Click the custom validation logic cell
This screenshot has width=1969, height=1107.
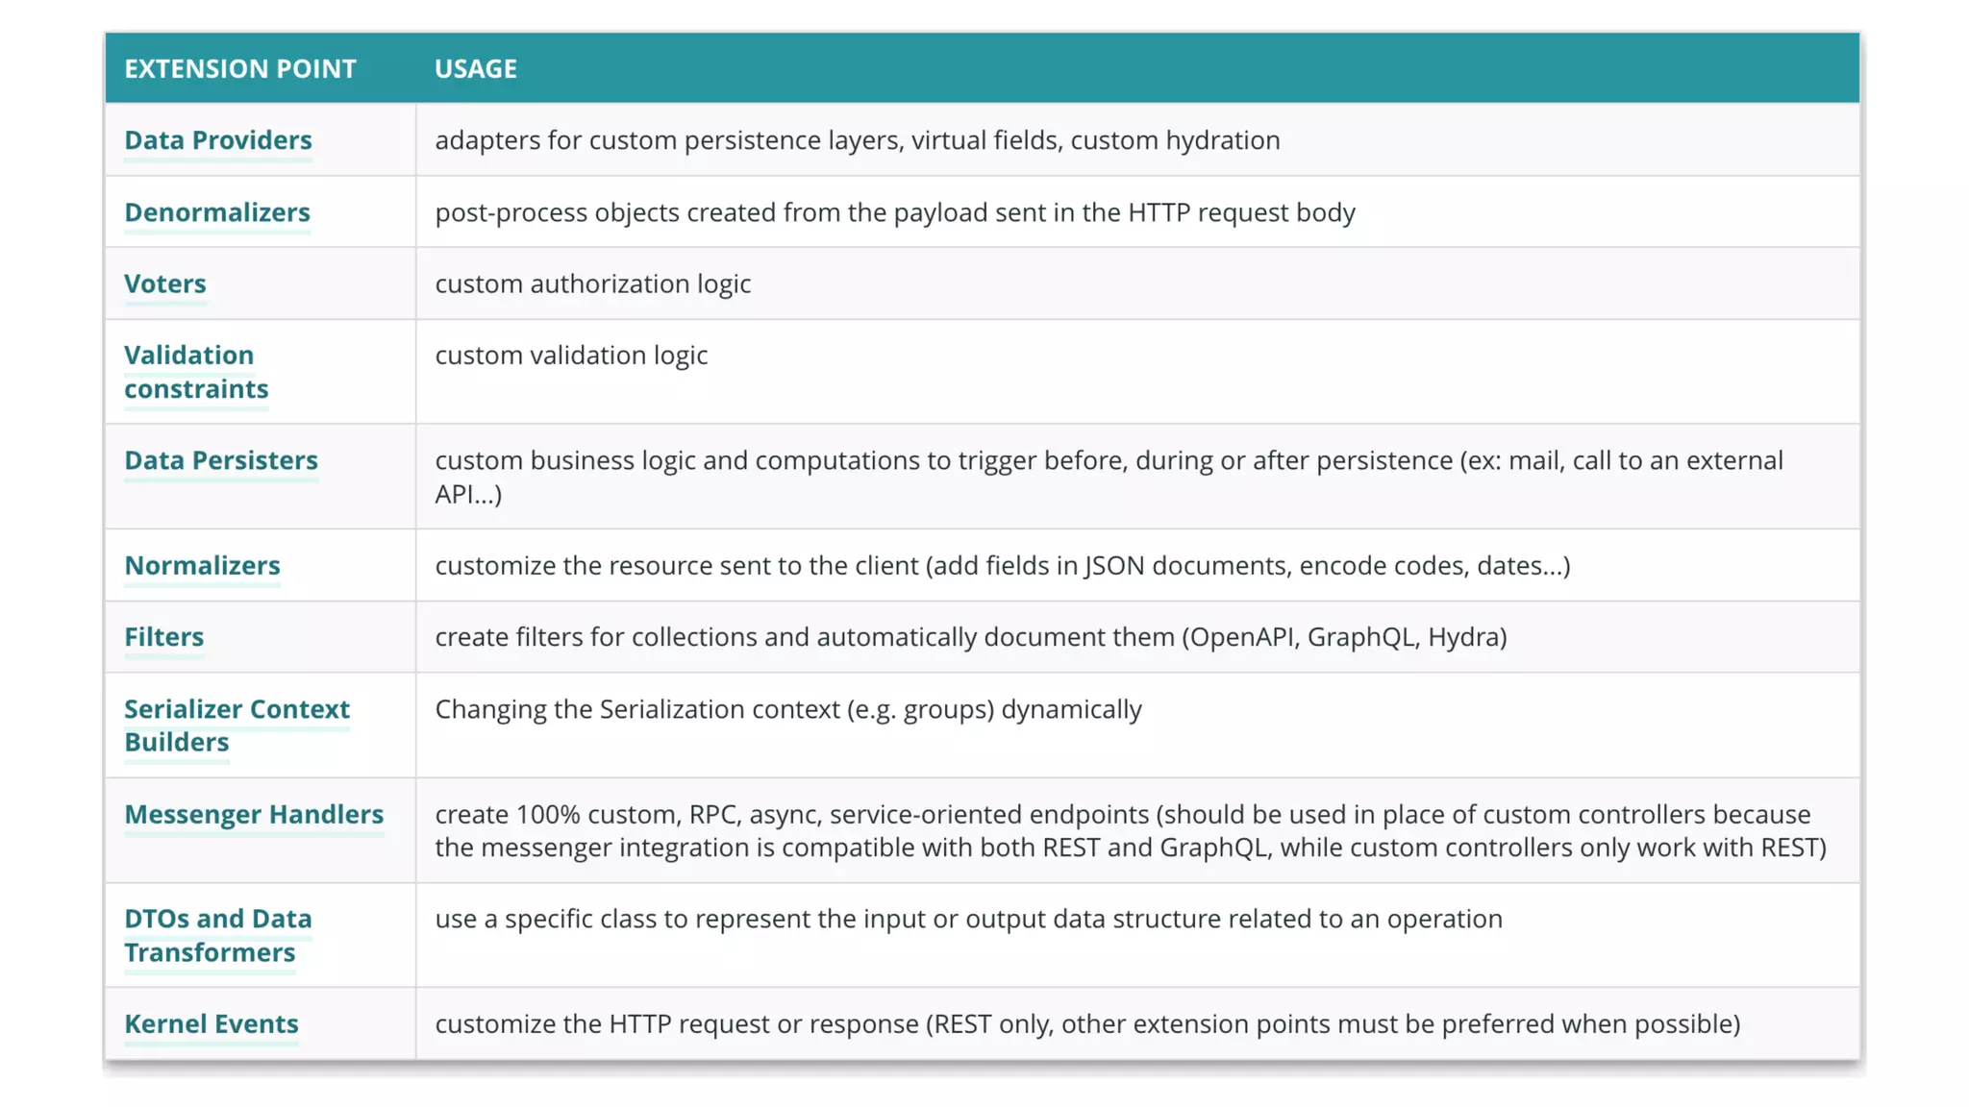(571, 356)
